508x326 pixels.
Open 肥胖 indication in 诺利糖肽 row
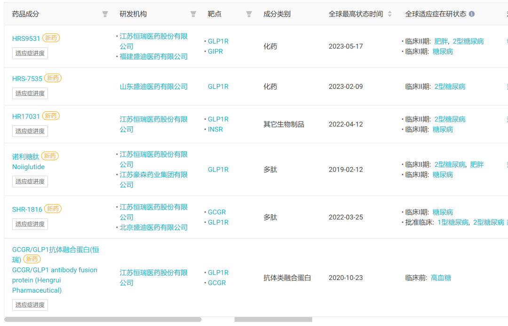click(x=477, y=164)
